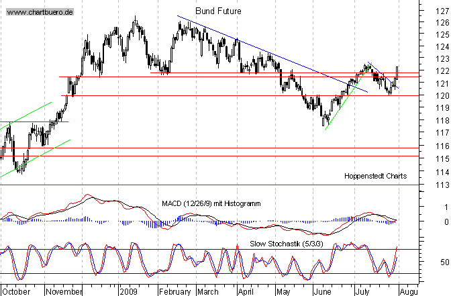Click the 120 price axis label
Image resolution: width=451 pixels, height=296 pixels.
(x=442, y=96)
